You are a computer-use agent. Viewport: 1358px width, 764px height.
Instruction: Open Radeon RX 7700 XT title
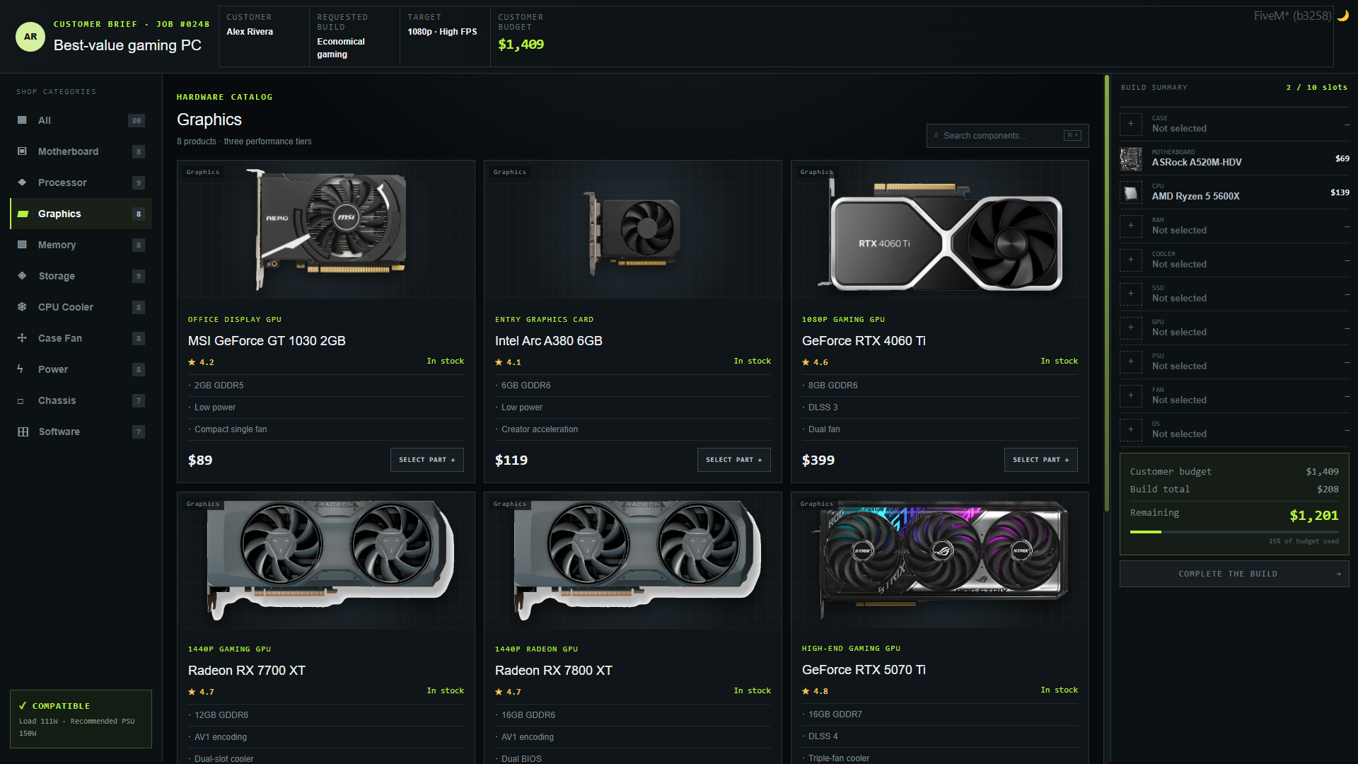(247, 671)
